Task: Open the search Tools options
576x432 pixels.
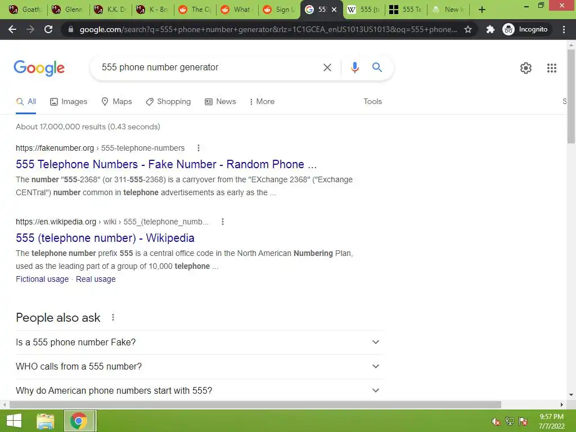Action: [x=372, y=101]
